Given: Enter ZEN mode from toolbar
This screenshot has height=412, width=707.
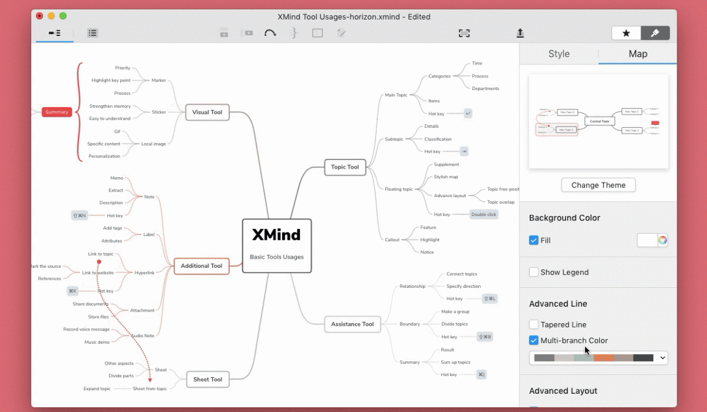Looking at the screenshot, I should (x=464, y=33).
